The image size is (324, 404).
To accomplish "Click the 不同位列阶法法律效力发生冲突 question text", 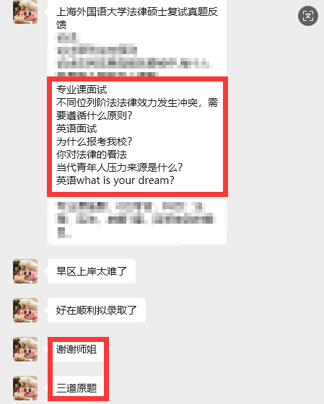I will 137,109.
